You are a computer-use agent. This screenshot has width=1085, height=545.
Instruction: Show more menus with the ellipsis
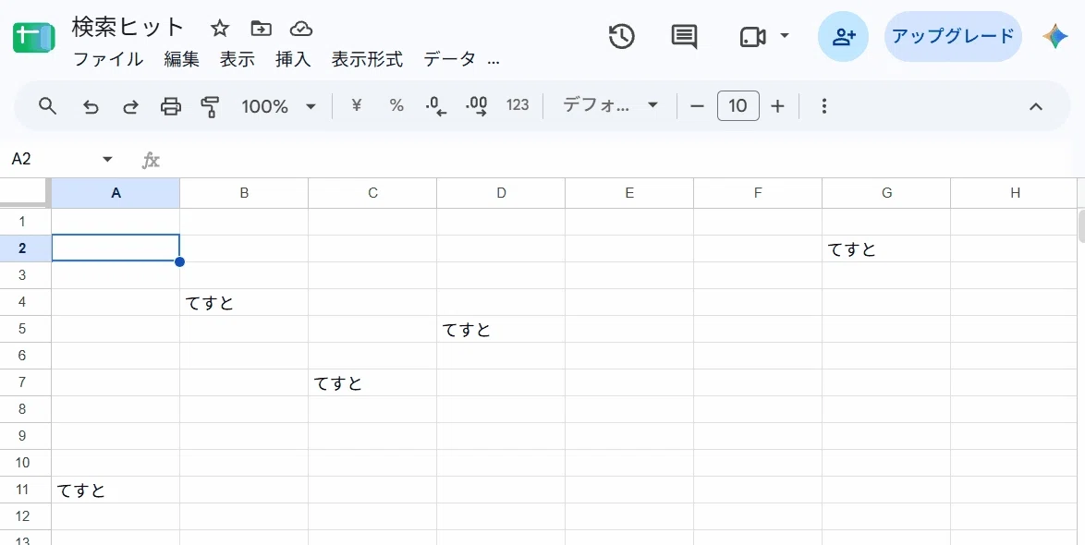[x=494, y=61]
